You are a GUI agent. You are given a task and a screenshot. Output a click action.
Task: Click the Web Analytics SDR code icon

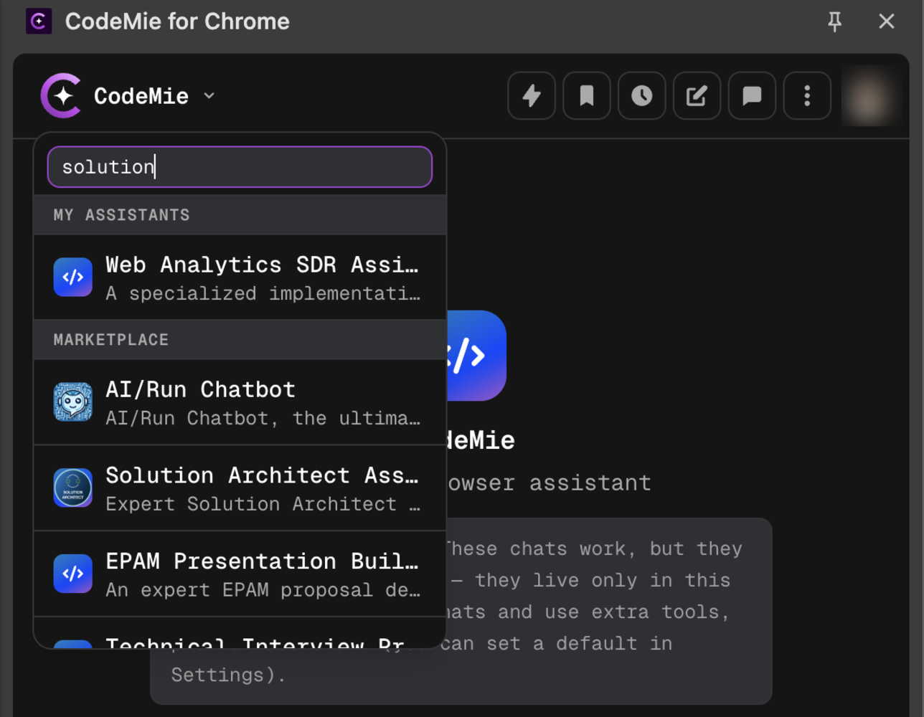(x=72, y=277)
